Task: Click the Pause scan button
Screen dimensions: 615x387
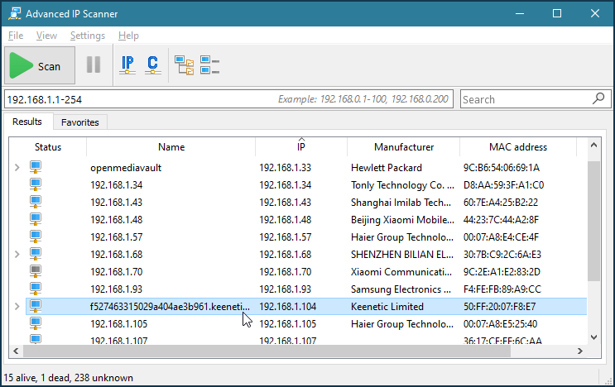Action: [x=94, y=64]
